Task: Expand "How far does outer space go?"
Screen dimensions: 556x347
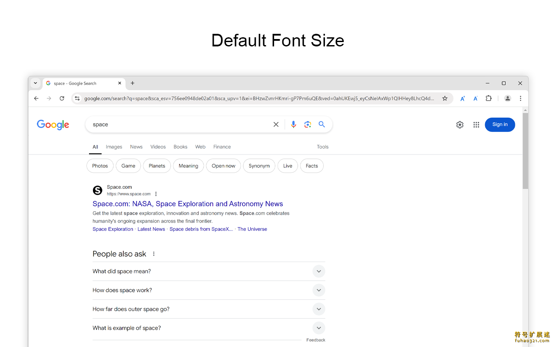Action: 318,309
